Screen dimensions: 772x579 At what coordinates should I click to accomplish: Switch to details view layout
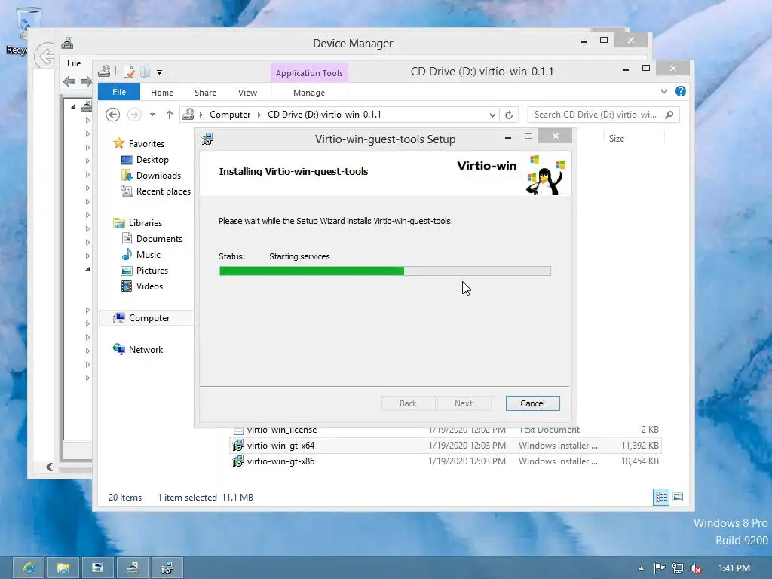[660, 498]
